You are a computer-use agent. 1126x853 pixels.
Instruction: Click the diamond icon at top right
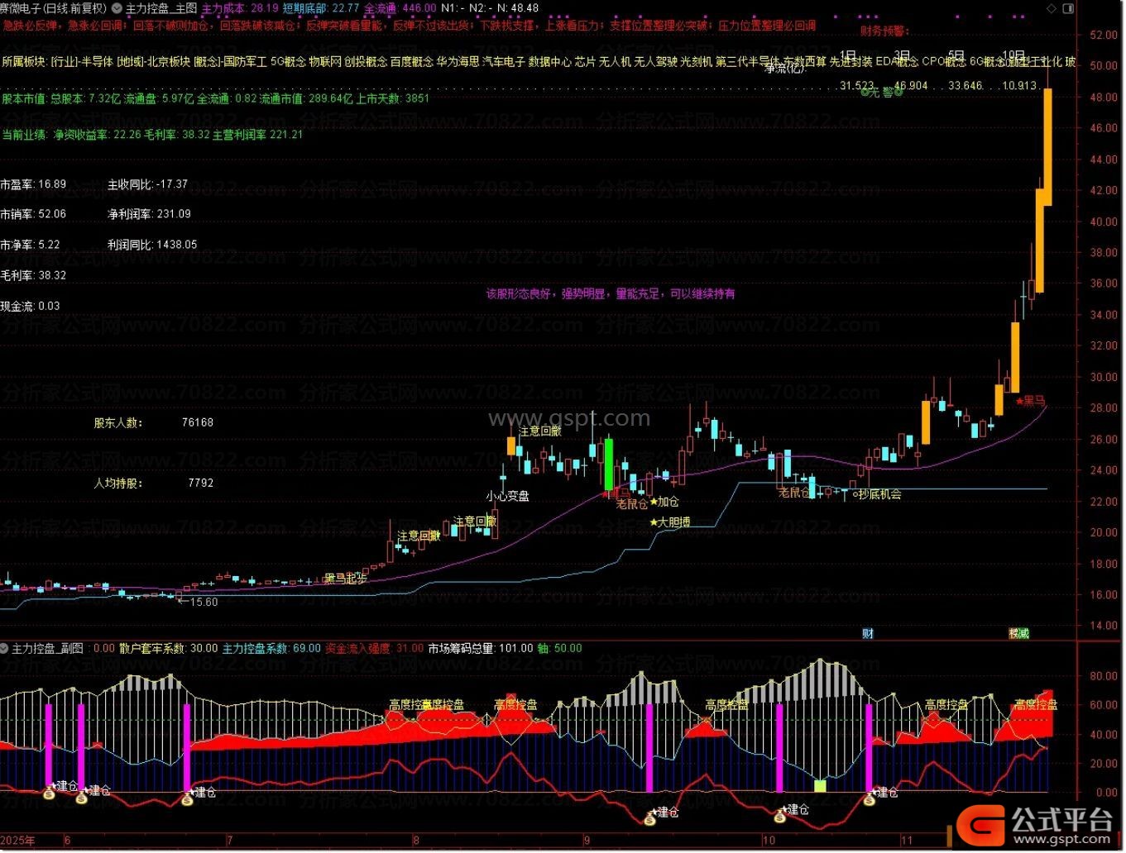pyautogui.click(x=1052, y=8)
